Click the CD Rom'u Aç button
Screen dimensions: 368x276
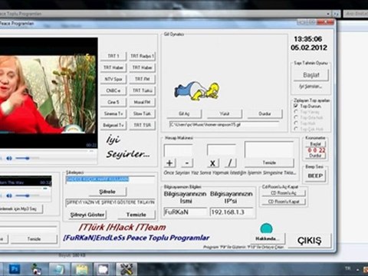(x=284, y=193)
